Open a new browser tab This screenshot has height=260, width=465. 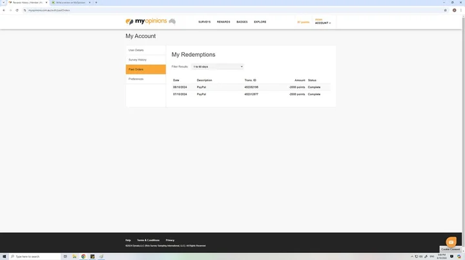pos(96,3)
